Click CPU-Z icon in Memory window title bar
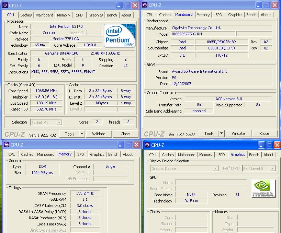The width and height of the screenshot is (281, 233). point(7,145)
